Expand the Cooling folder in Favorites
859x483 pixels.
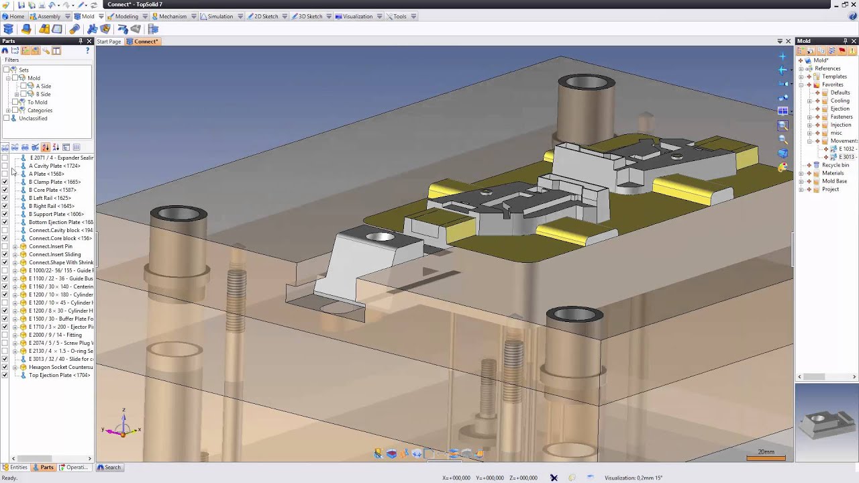(809, 101)
